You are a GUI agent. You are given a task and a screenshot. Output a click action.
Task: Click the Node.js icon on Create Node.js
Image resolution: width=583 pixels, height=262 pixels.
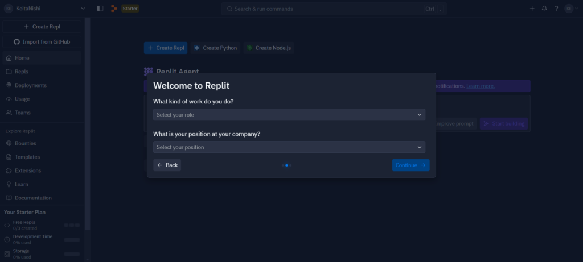click(x=249, y=48)
